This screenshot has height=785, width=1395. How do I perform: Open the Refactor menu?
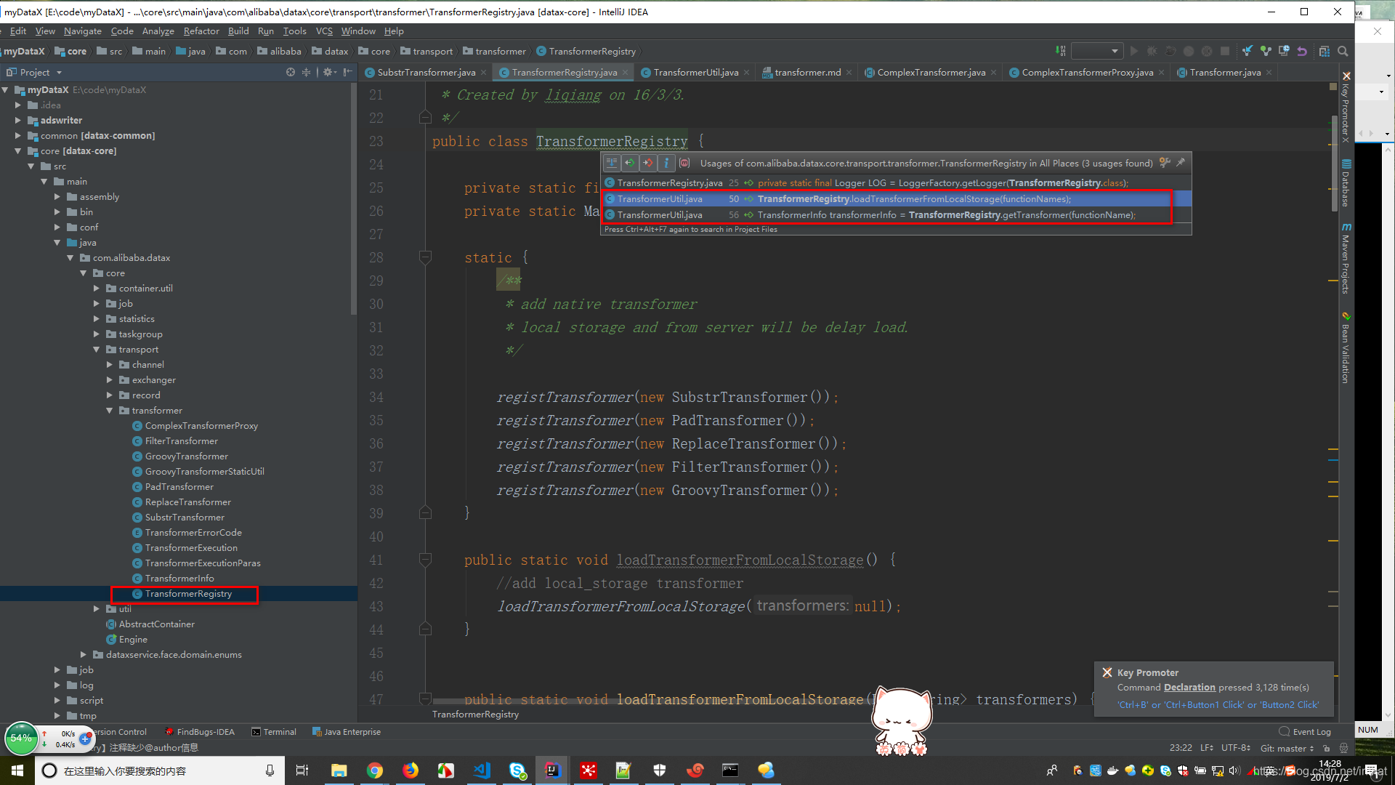click(201, 31)
